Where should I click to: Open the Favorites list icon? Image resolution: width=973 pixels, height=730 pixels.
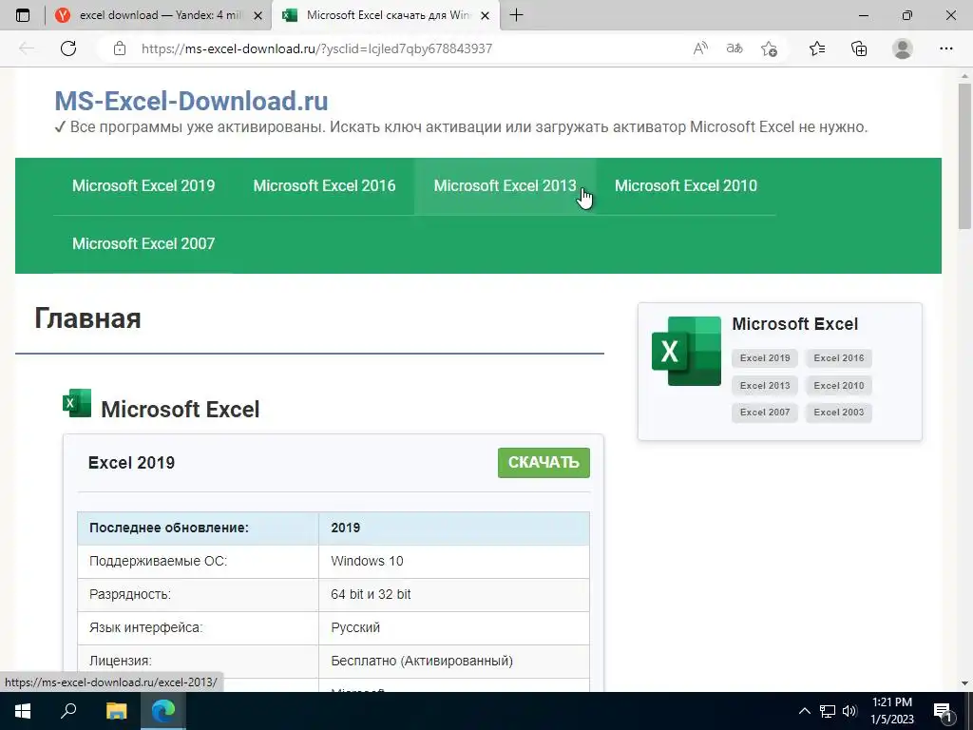[x=817, y=48]
